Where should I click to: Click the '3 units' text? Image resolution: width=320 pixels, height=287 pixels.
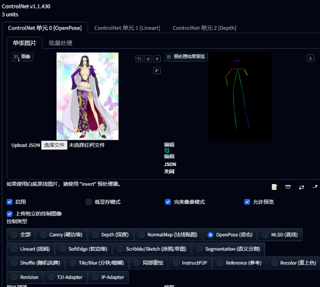10,15
